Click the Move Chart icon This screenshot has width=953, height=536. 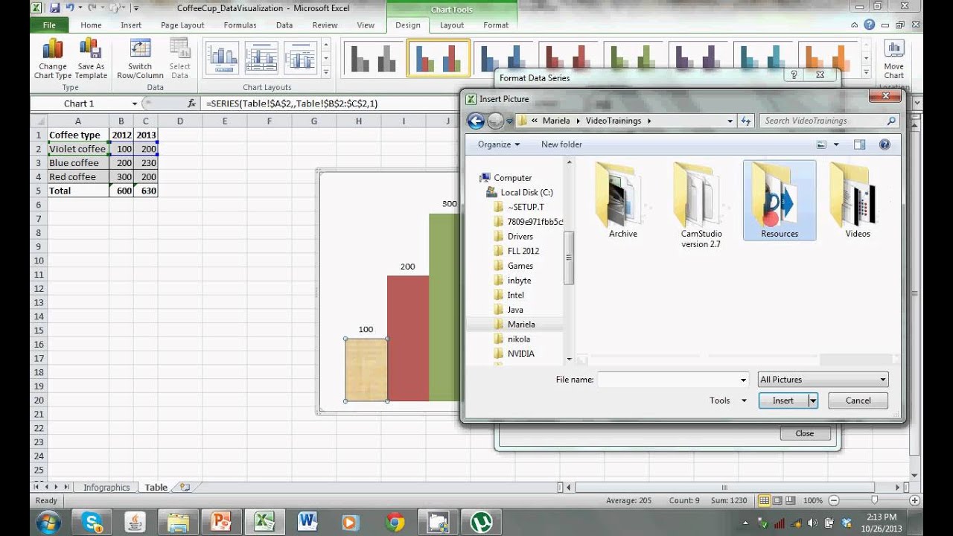[x=893, y=49]
